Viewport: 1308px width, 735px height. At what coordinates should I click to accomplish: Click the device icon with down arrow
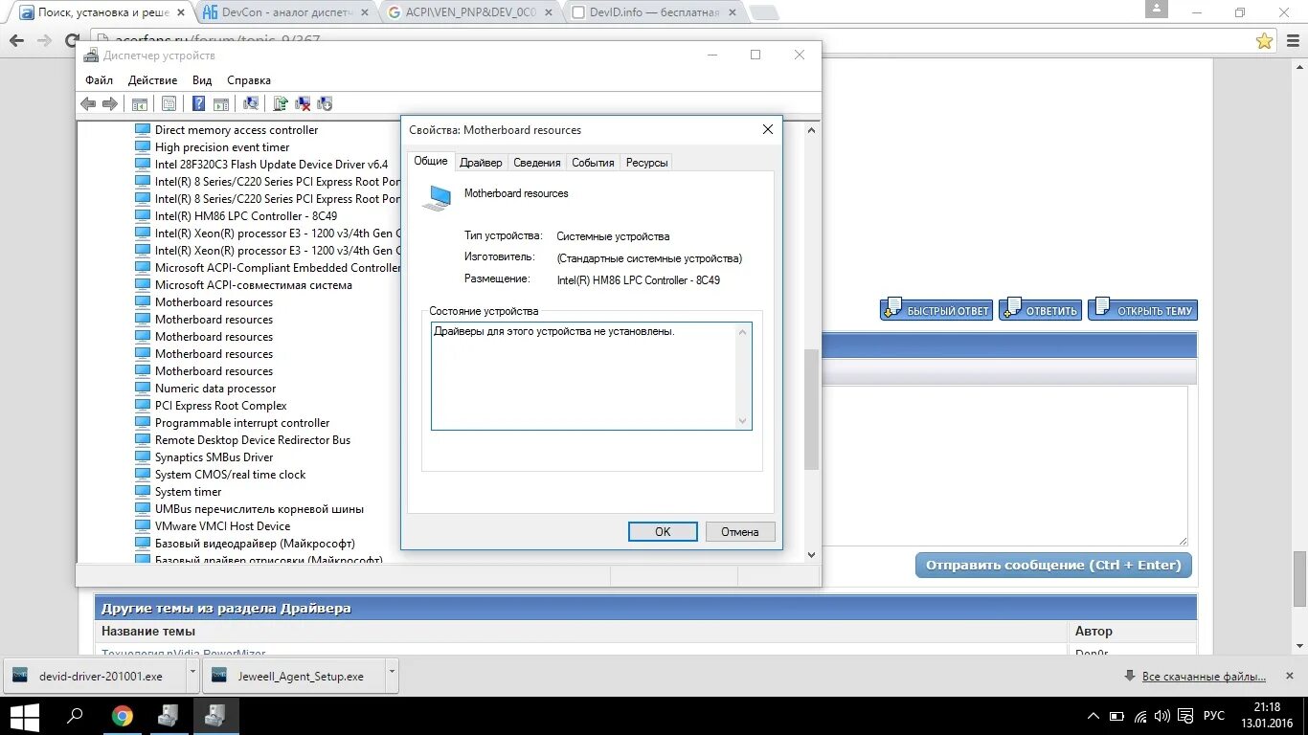[325, 103]
